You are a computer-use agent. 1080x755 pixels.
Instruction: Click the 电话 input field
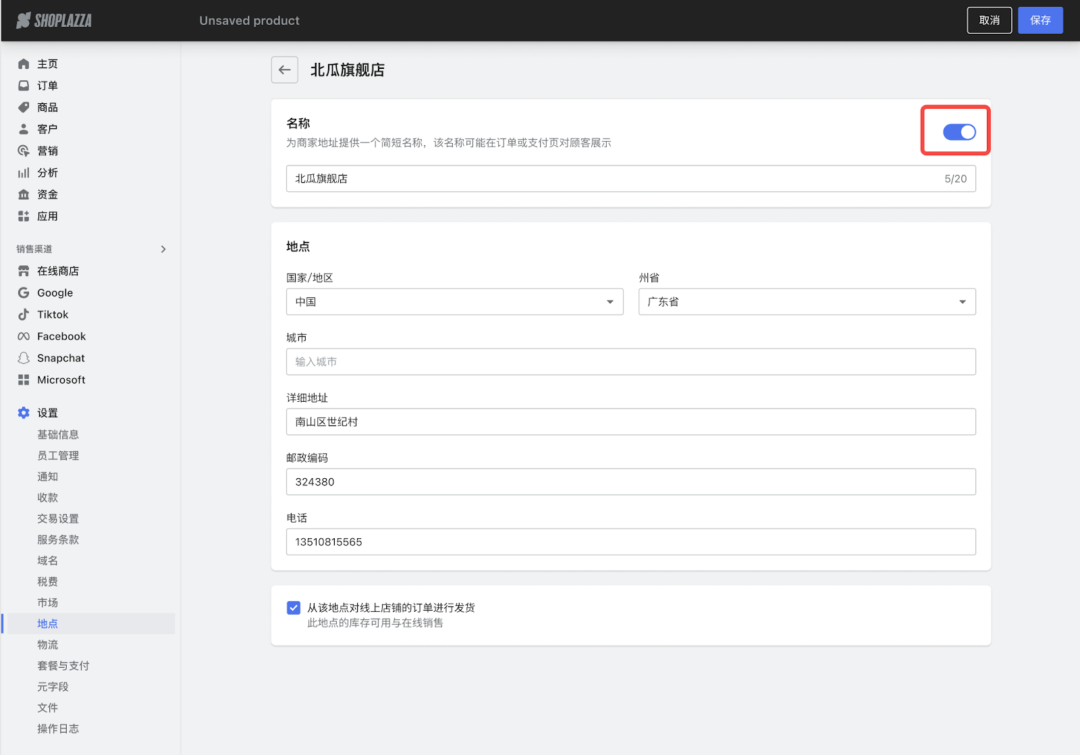tap(630, 542)
